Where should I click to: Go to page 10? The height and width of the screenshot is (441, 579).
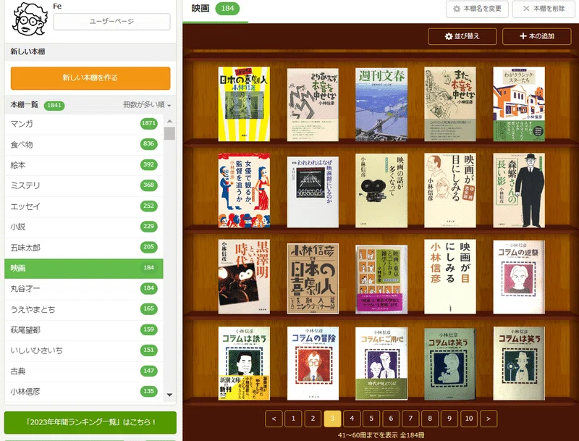pos(469,419)
